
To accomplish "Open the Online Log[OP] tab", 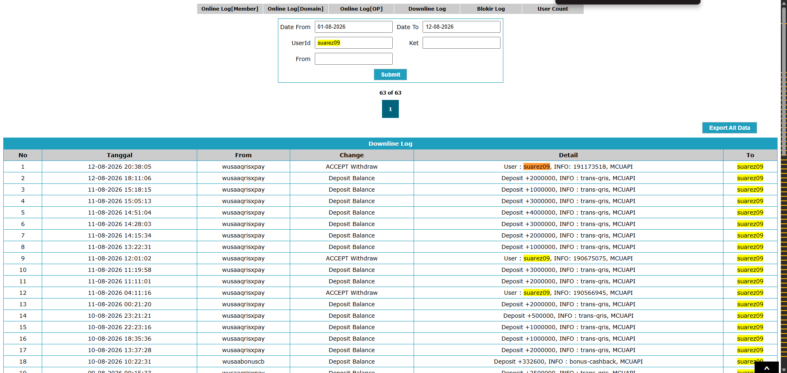I will 361,9.
